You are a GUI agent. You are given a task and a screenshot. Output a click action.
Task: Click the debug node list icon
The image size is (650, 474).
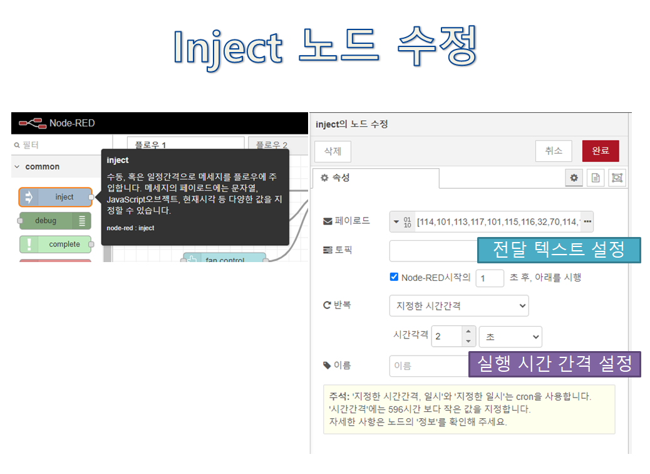(82, 221)
